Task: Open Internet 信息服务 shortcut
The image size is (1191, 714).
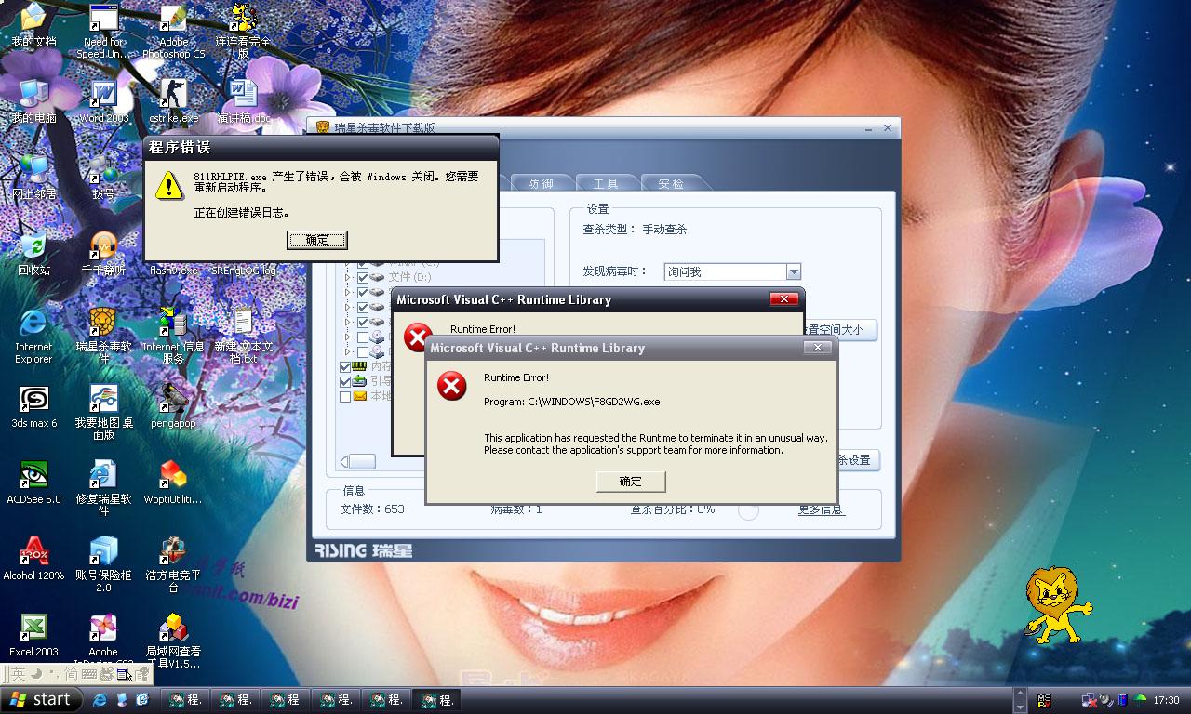Action: 173,335
